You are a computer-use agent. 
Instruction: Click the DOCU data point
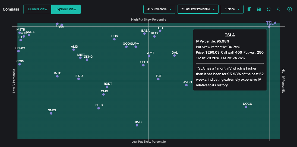pyautogui.click(x=246, y=107)
